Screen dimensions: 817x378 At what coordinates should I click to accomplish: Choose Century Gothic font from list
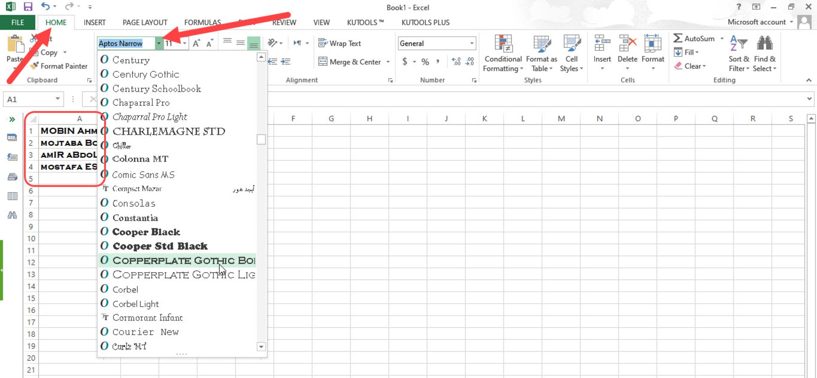click(x=177, y=74)
